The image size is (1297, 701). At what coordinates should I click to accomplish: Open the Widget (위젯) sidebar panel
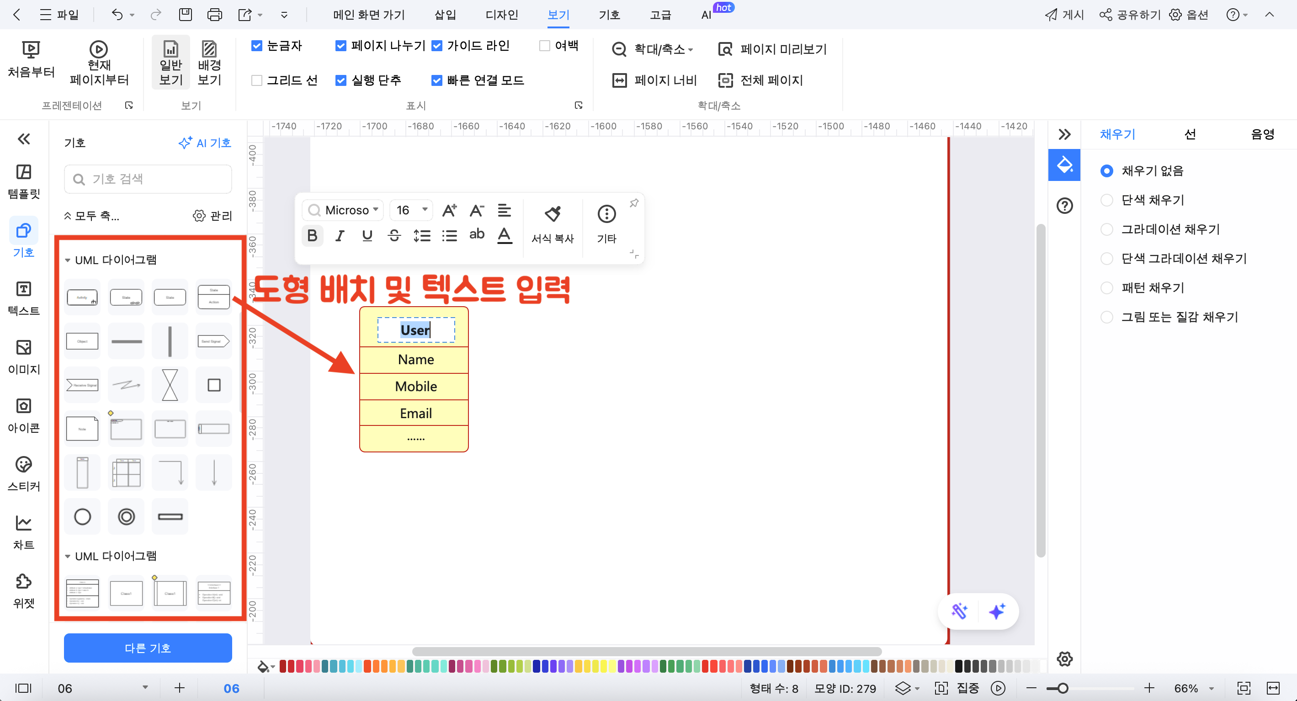pos(24,591)
